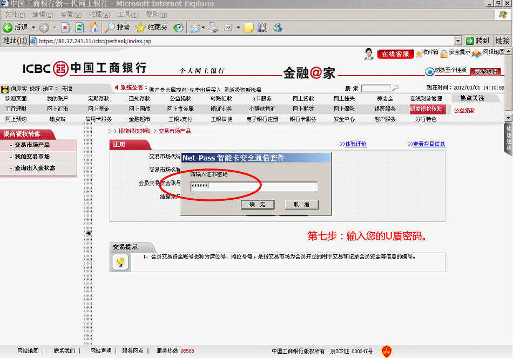This screenshot has width=513, height=358.
Task: Open the 后退 back history dropdown
Action: pyautogui.click(x=33, y=28)
